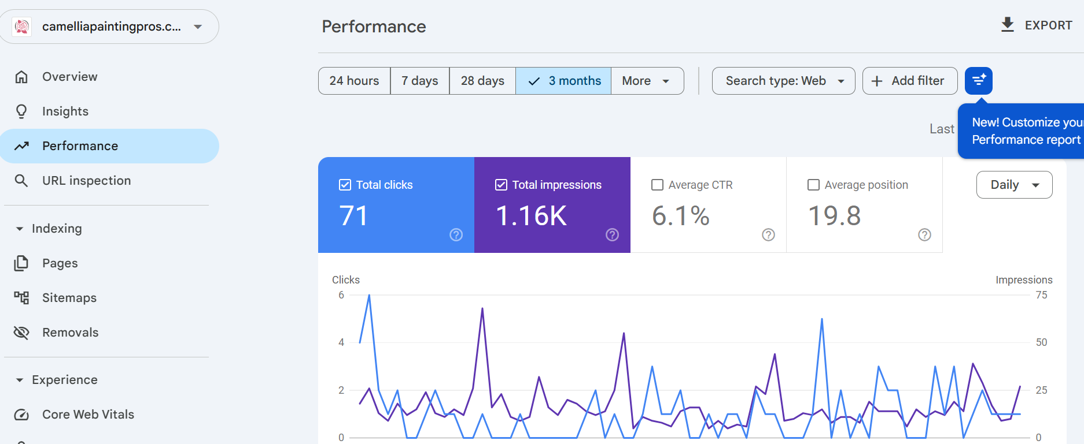The image size is (1084, 444).
Task: Click the Performance page heading
Action: point(374,27)
